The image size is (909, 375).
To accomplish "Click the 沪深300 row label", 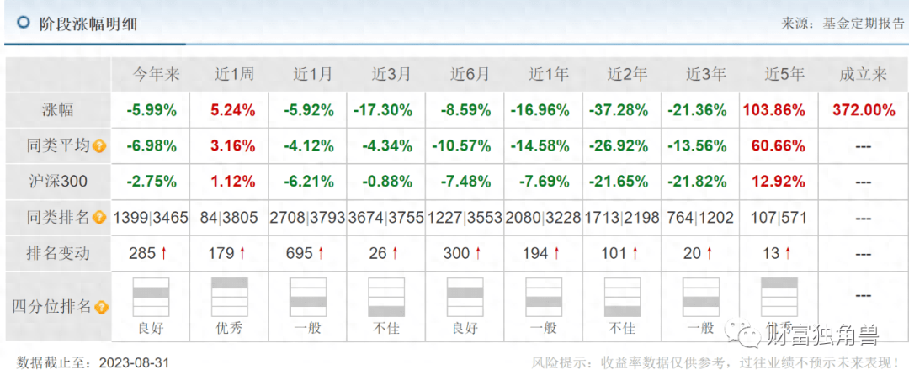I will [x=58, y=182].
